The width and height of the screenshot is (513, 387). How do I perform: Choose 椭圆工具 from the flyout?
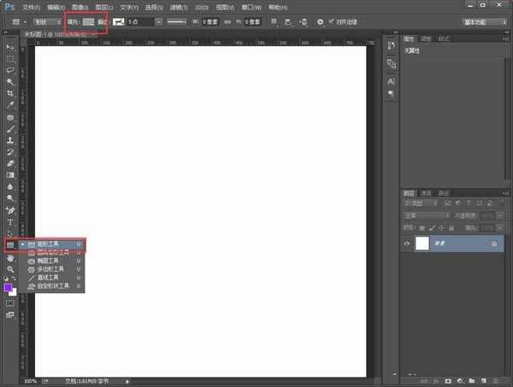point(51,261)
